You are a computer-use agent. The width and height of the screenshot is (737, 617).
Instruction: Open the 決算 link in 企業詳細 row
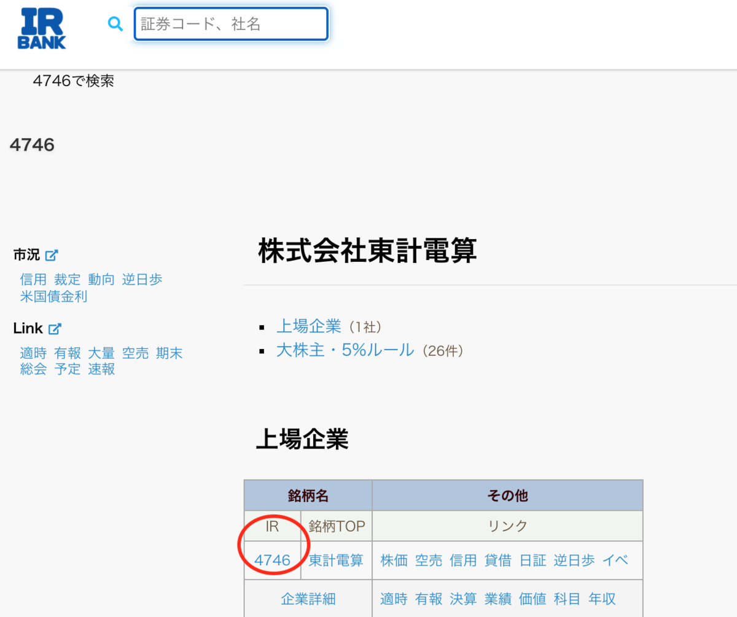click(463, 599)
